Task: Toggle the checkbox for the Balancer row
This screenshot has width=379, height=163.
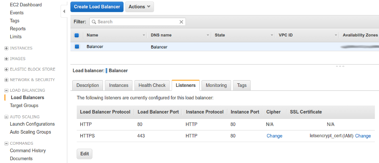Action: [x=77, y=47]
